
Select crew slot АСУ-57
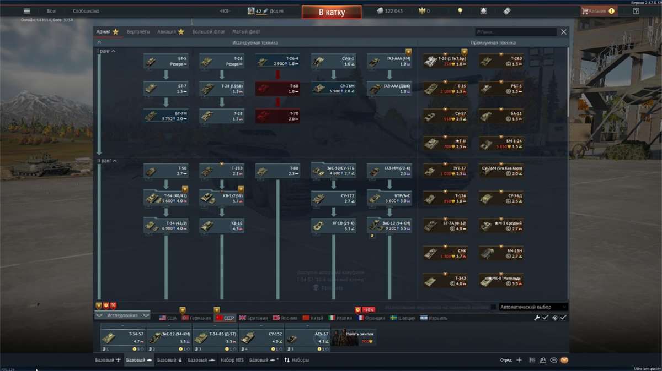point(307,337)
